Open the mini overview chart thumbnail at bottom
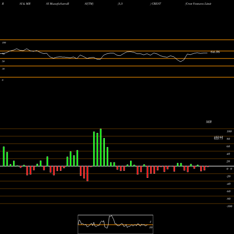The height and width of the screenshot is (234, 234). [x=116, y=224]
